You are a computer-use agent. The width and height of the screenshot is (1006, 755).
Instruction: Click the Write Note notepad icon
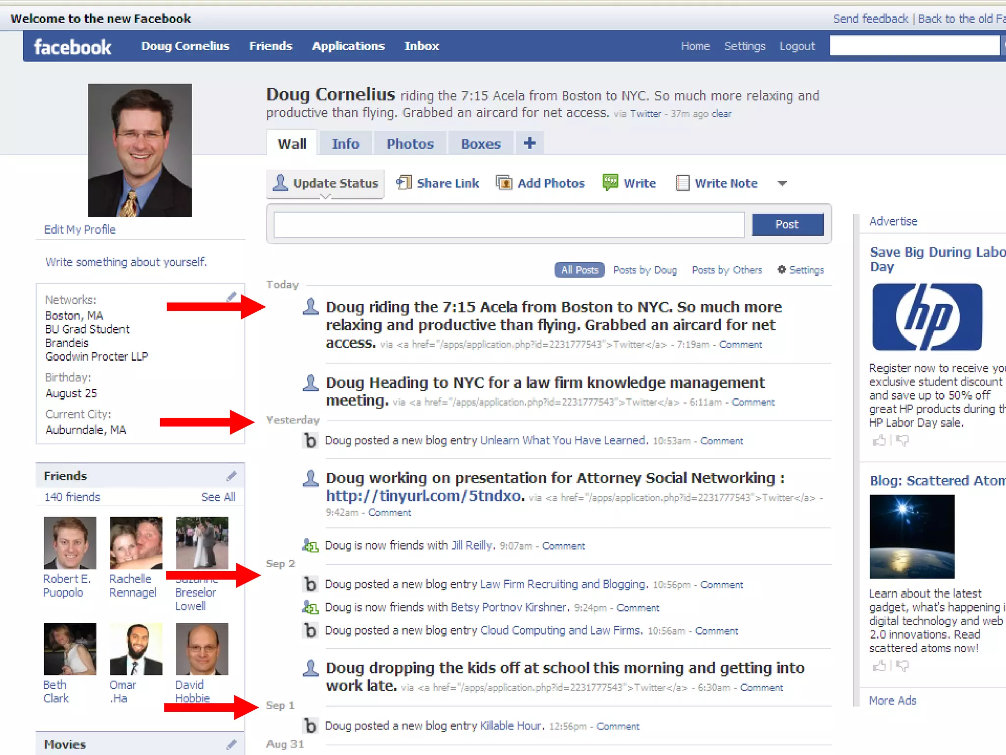[682, 183]
